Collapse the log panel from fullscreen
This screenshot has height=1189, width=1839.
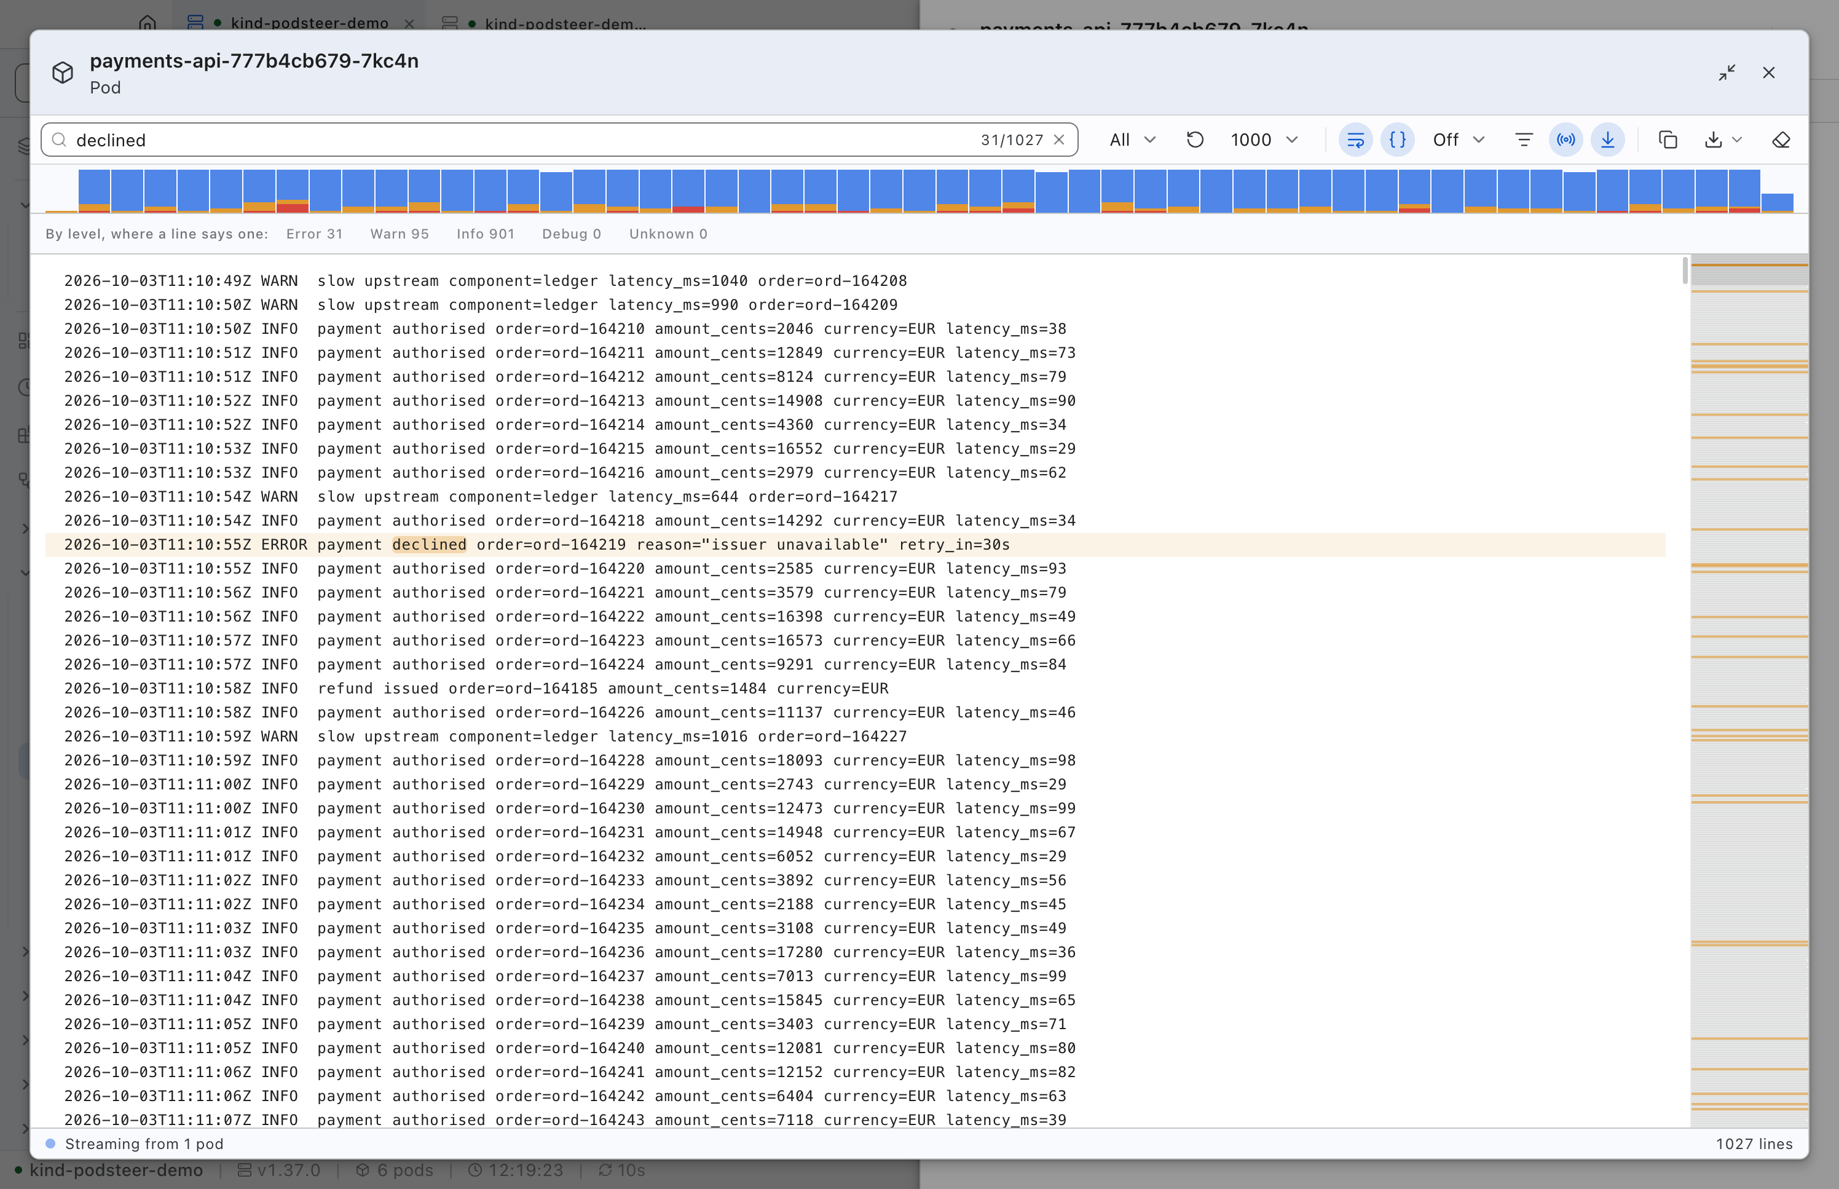tap(1727, 73)
